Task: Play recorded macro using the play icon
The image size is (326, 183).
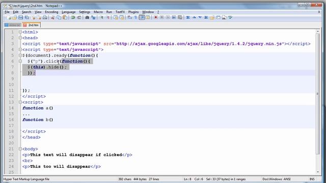Action: (x=168, y=18)
